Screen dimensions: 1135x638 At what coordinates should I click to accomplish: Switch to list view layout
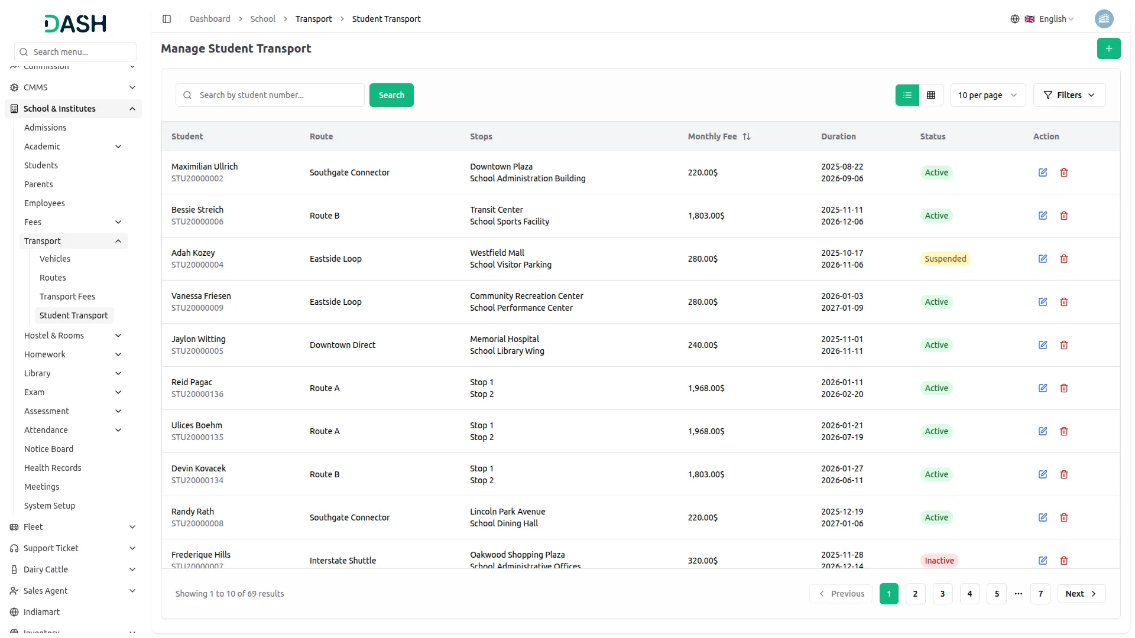(907, 95)
